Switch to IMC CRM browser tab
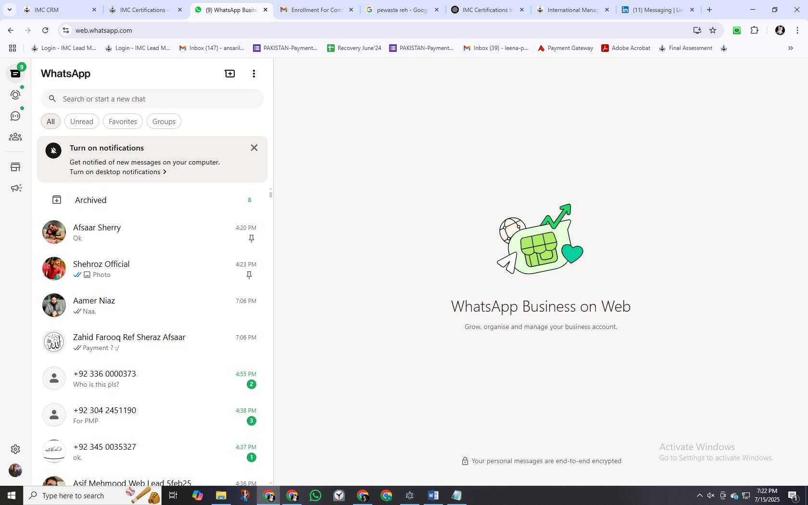Viewport: 808px width, 505px height. click(60, 10)
